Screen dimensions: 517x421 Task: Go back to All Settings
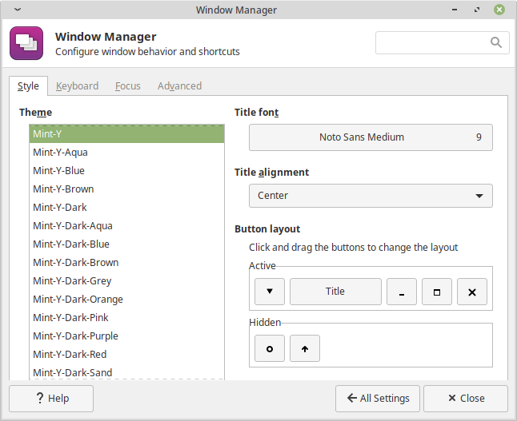pos(378,399)
